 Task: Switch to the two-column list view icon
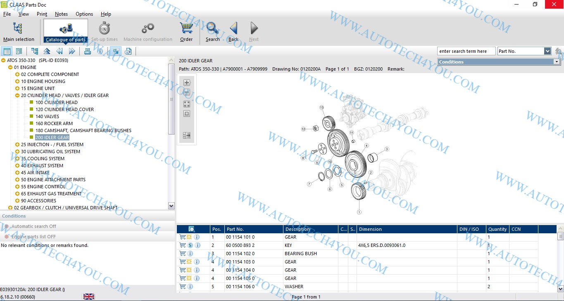pos(19,51)
